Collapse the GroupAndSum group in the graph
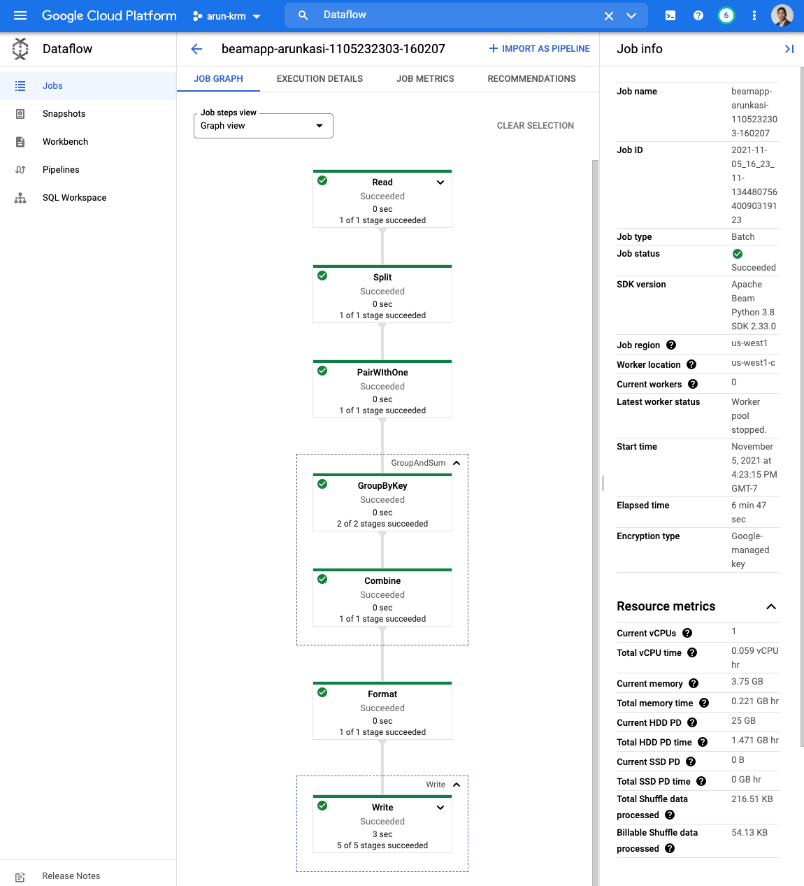 point(457,463)
